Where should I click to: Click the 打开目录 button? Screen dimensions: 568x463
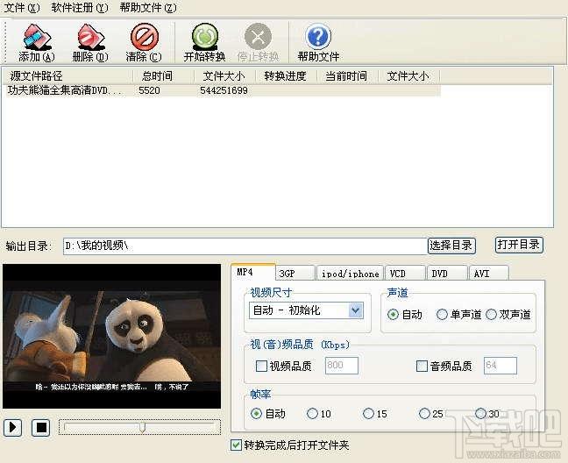coord(519,245)
